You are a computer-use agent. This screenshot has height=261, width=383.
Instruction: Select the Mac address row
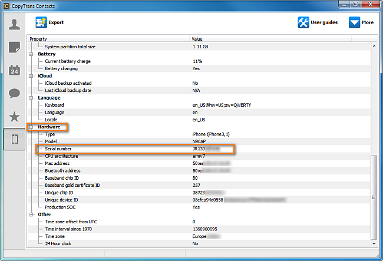(x=199, y=163)
